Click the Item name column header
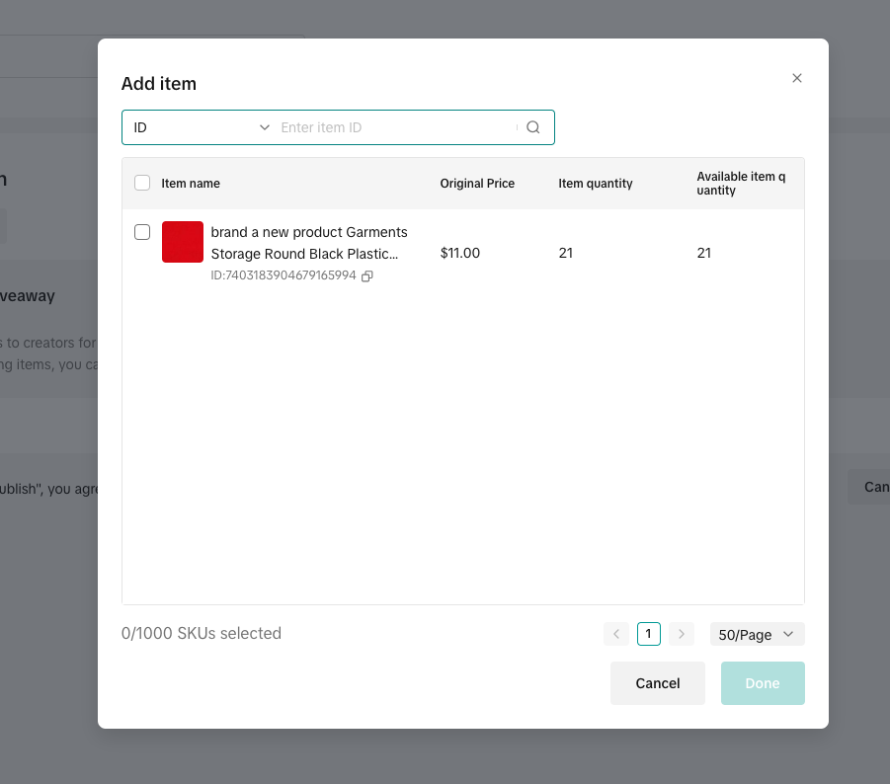 [x=191, y=184]
